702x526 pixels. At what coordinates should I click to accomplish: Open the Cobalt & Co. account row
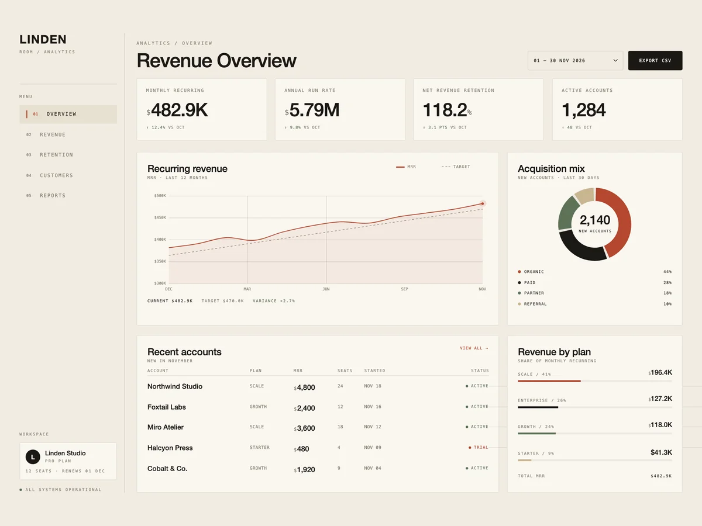pyautogui.click(x=318, y=468)
